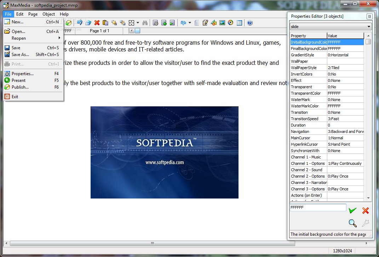The image size is (379, 257).
Task: Click the FFFFFF value input field
Action: pyautogui.click(x=318, y=207)
